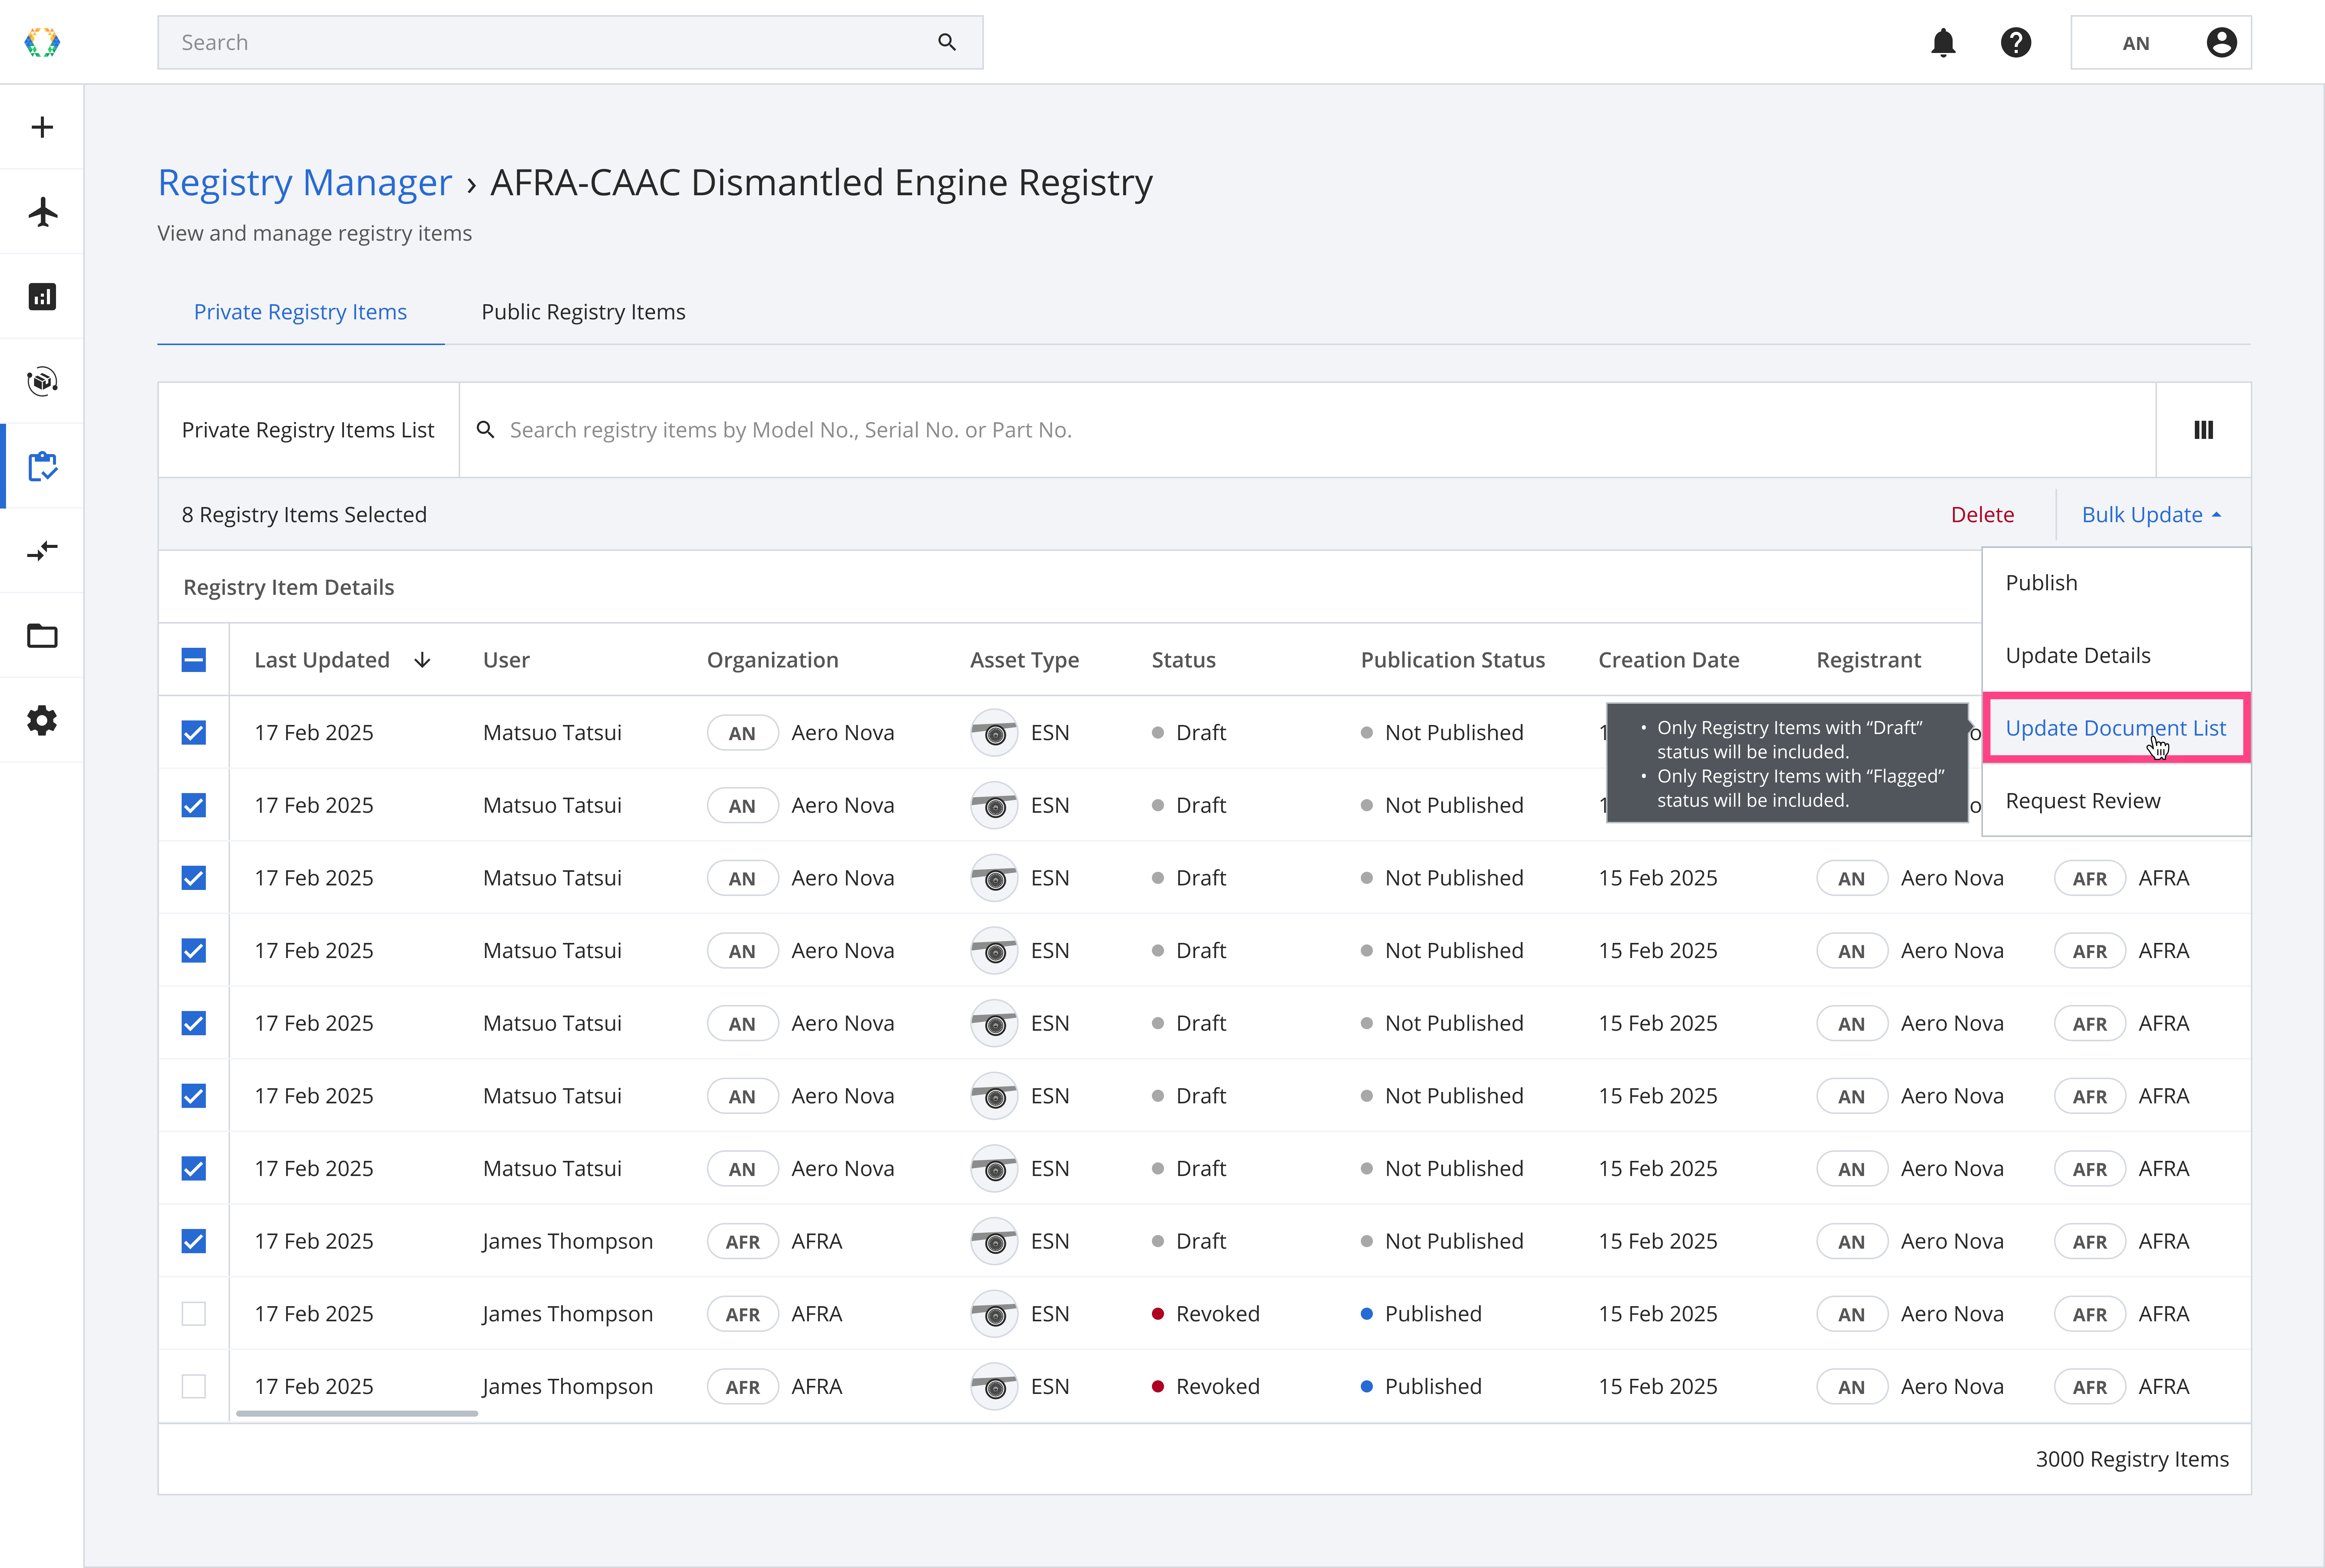This screenshot has width=2325, height=1568.
Task: Check the first Revoked row checkbox
Action: [x=194, y=1314]
